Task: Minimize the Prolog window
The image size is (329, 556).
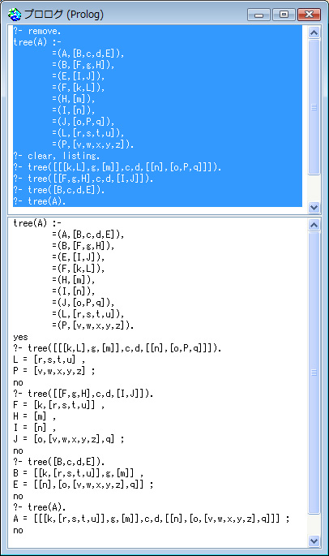Action: tap(258, 15)
